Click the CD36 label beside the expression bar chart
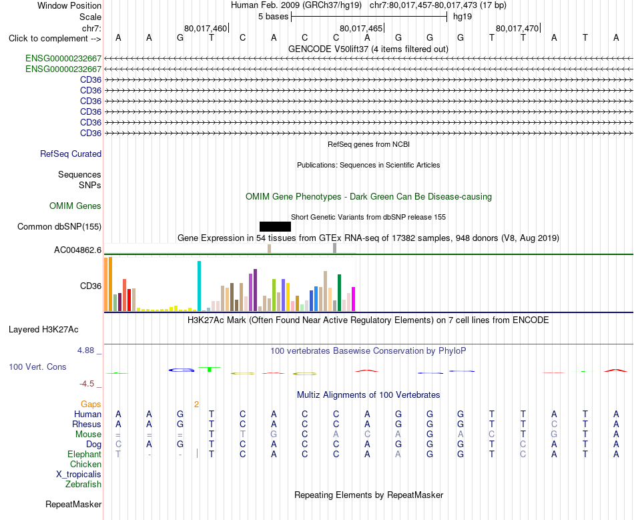The height and width of the screenshot is (520, 634). 91,286
